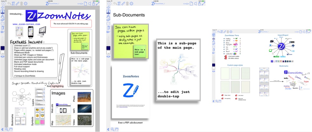Tap large yellow sticky note sub-page
This screenshot has width=312, height=132.
(131, 42)
